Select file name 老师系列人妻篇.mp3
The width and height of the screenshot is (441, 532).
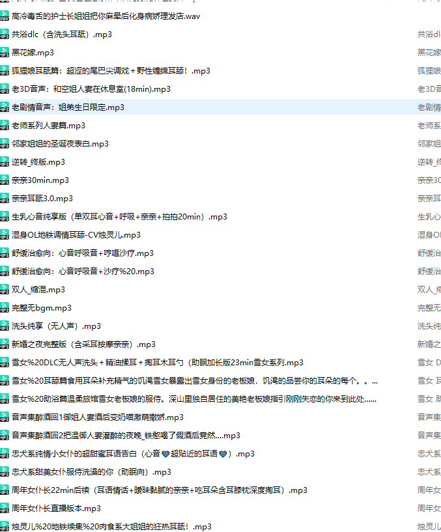[x=49, y=126]
